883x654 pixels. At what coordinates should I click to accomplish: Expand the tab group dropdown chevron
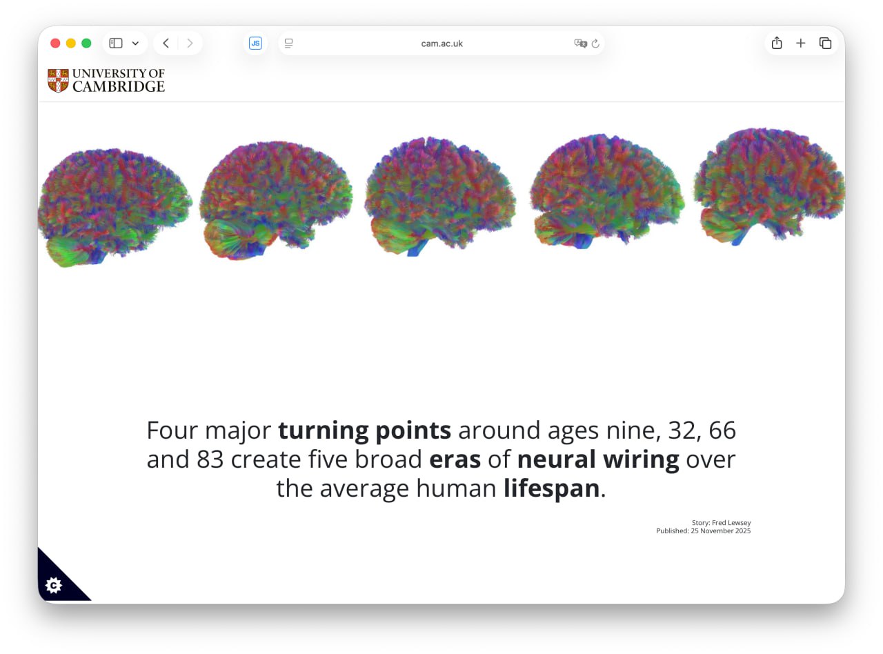click(135, 43)
